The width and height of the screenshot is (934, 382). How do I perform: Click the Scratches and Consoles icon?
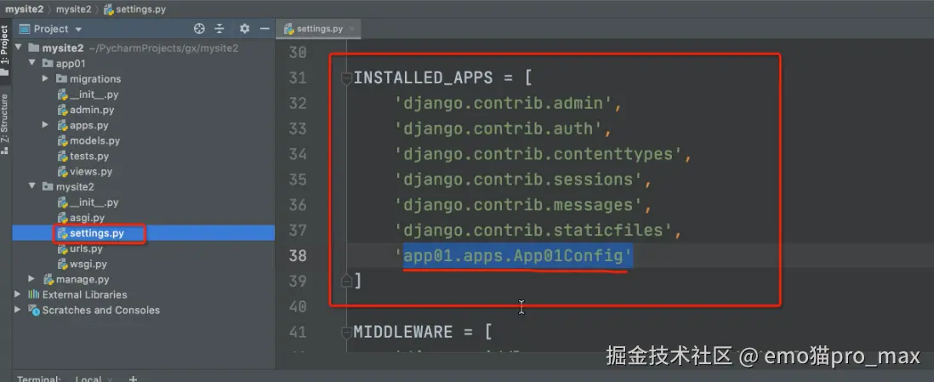pos(34,310)
